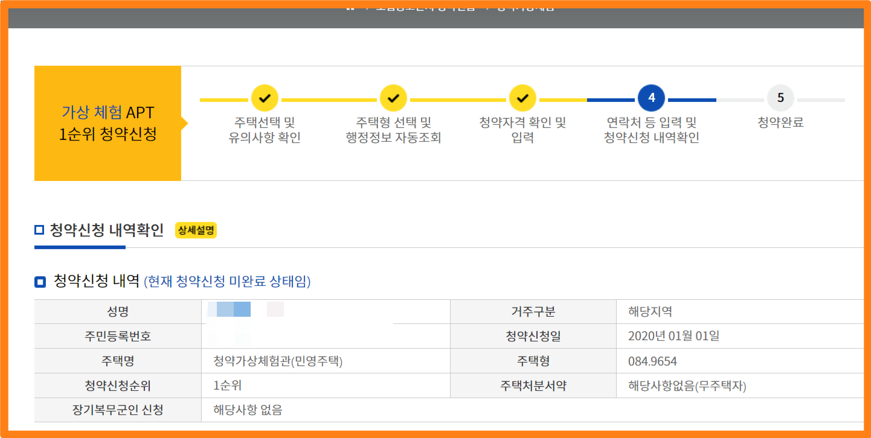Click the 해당사항없음(무주택자) value

coord(687,386)
